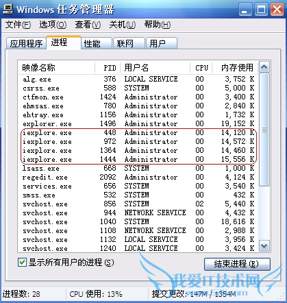Screen dimensions: 287x303
Task: Click memory value 19,152 K
Action: (x=238, y=123)
